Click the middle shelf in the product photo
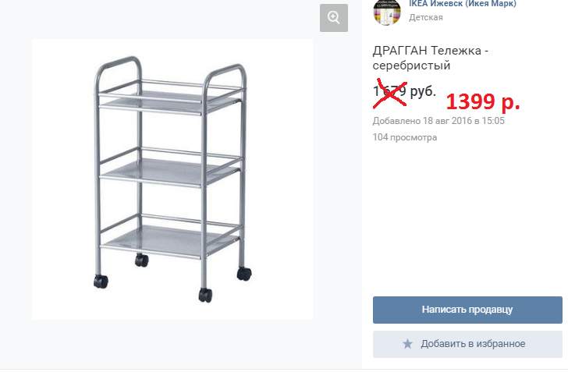 pyautogui.click(x=169, y=171)
